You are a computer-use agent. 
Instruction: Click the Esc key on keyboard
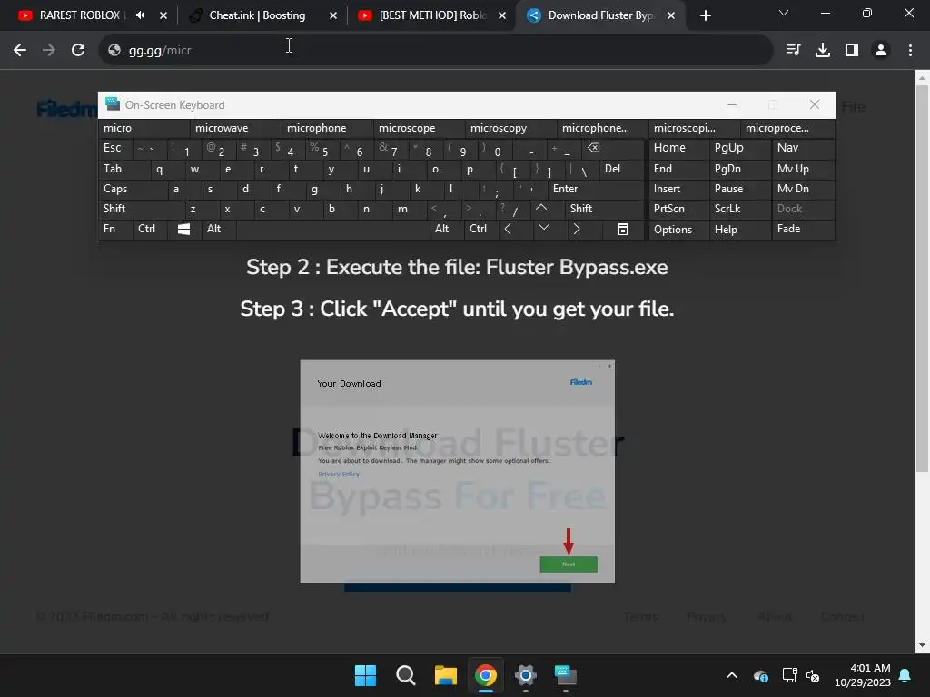point(115,148)
